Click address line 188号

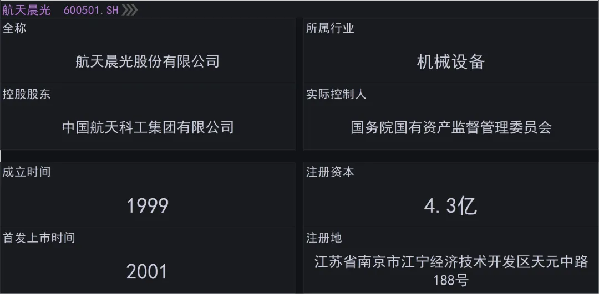(451, 280)
